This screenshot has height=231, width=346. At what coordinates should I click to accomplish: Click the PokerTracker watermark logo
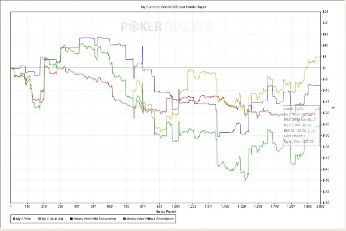tap(167, 26)
